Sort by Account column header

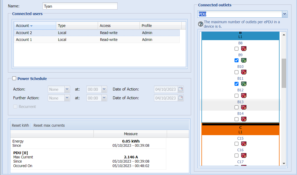click(35, 26)
